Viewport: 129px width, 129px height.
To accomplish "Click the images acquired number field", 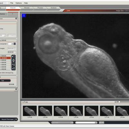I will pos(11,44).
